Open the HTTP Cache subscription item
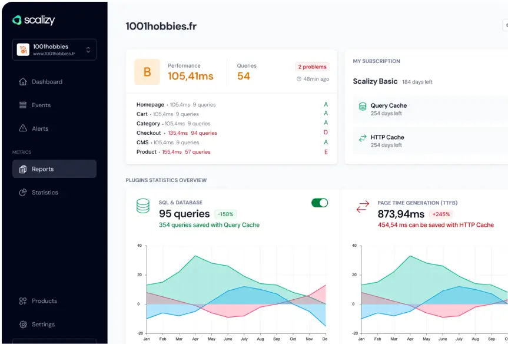 point(430,141)
